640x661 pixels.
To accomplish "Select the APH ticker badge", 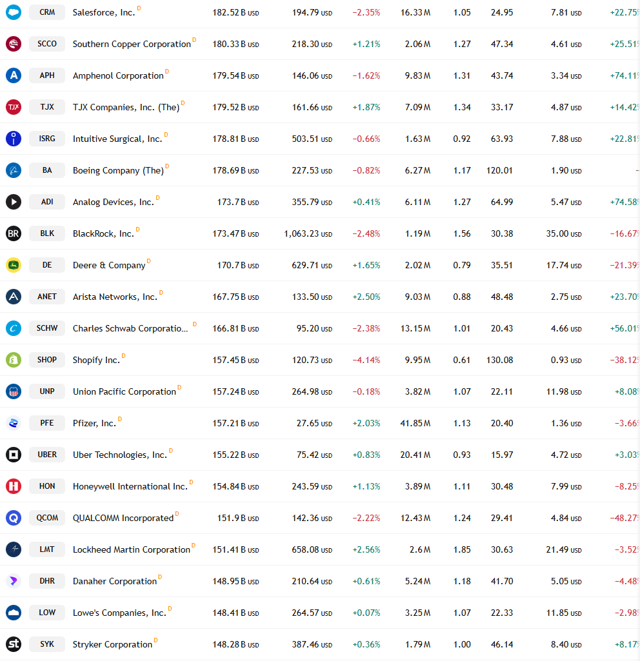I will point(47,75).
